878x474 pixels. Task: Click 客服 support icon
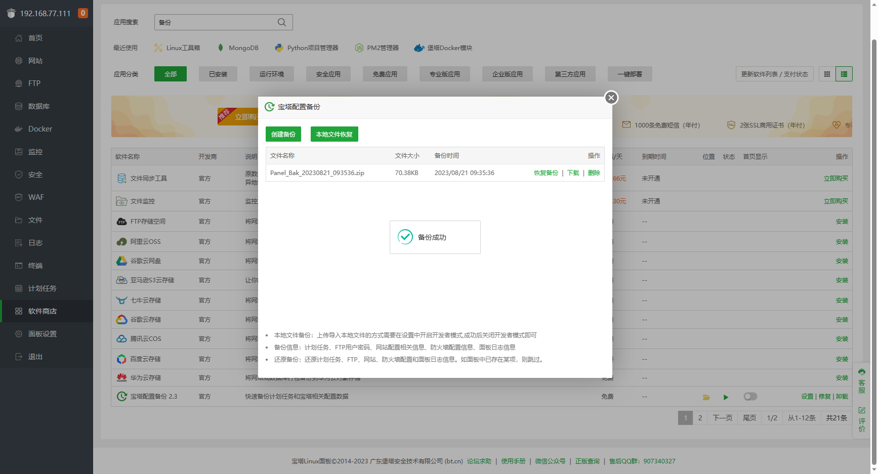coord(862,381)
